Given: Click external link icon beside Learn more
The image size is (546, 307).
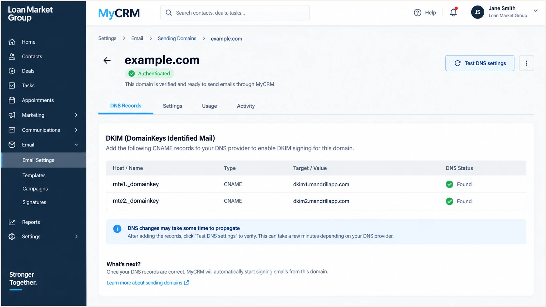Looking at the screenshot, I should pos(186,283).
